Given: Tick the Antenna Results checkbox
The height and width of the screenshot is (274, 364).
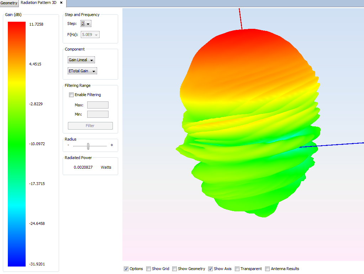Looking at the screenshot, I should point(268,269).
